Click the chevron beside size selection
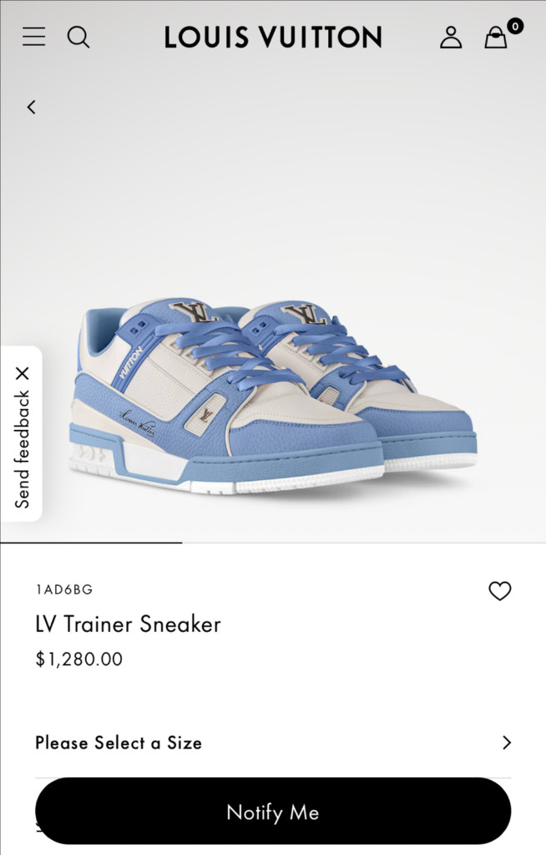 (x=507, y=742)
